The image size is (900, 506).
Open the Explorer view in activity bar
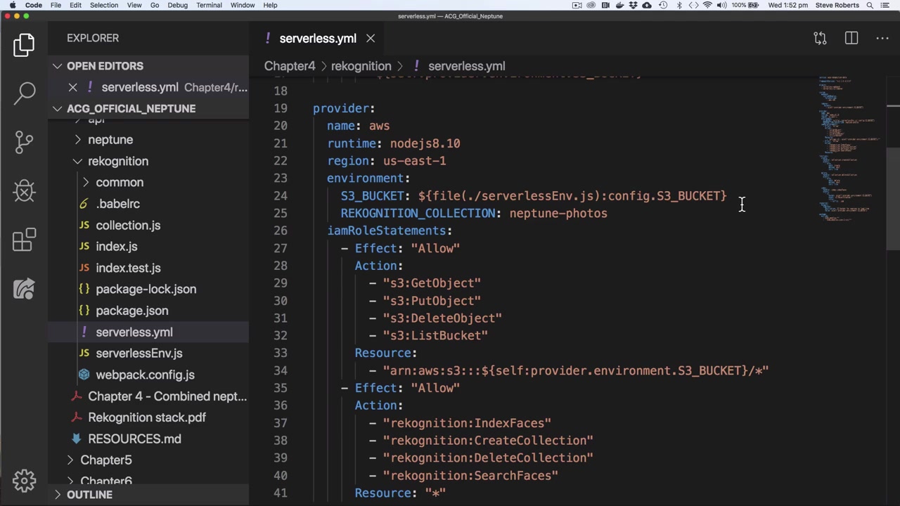tap(24, 45)
